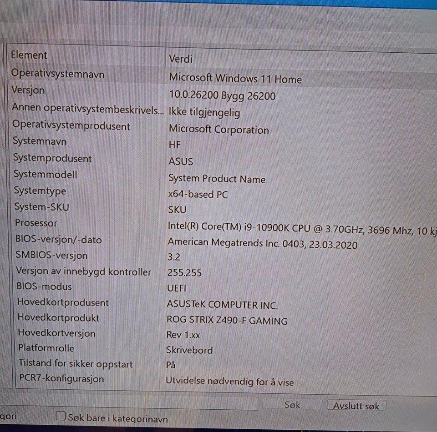Image resolution: width=437 pixels, height=432 pixels.
Task: Click the search input field
Action: (128, 403)
